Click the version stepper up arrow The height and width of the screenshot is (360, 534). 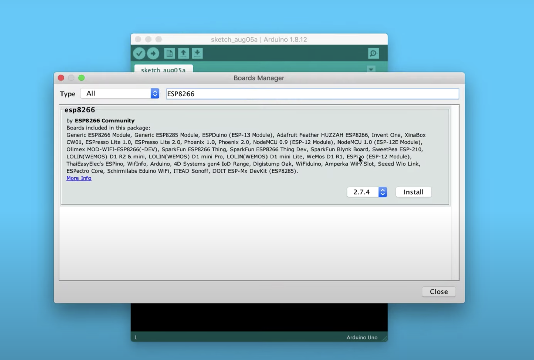(x=382, y=190)
